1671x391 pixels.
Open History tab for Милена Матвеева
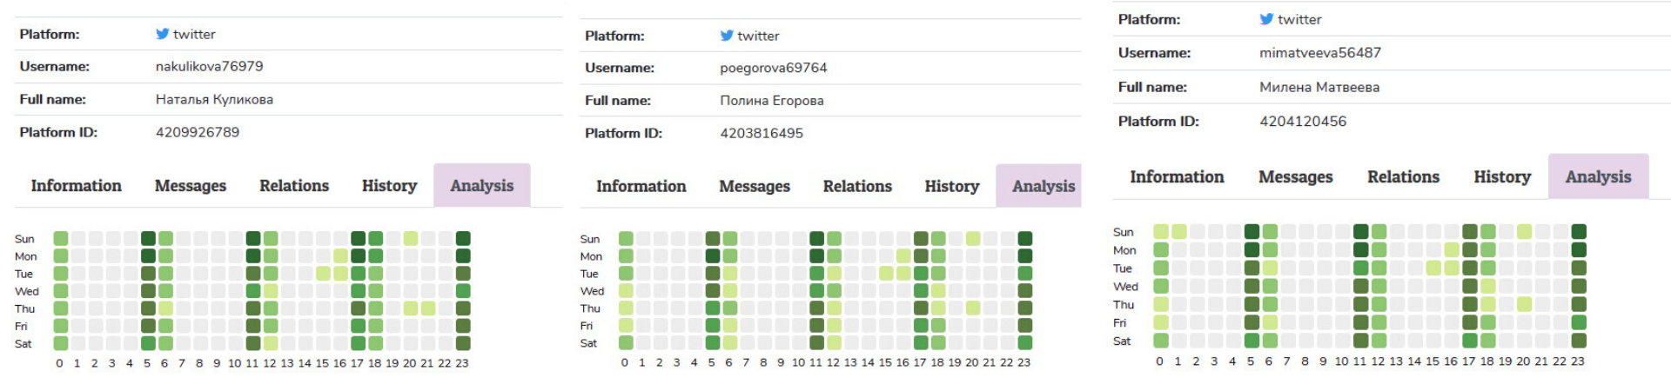pos(1501,177)
